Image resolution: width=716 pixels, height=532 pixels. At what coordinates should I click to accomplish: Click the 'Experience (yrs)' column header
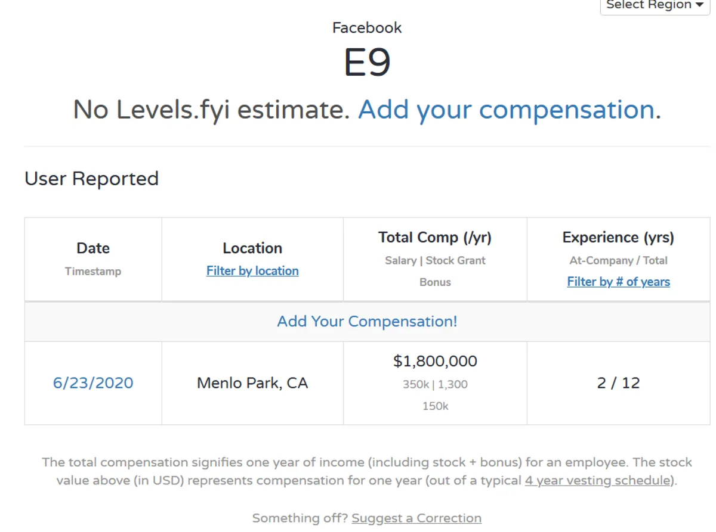click(x=618, y=238)
